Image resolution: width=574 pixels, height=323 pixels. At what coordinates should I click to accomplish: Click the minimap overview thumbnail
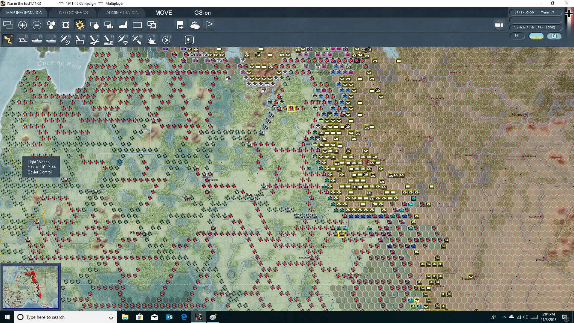30,287
